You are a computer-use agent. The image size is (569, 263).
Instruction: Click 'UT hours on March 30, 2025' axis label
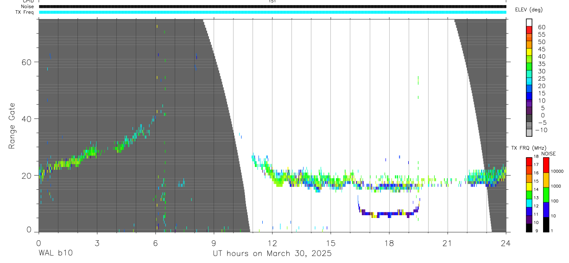(x=272, y=254)
